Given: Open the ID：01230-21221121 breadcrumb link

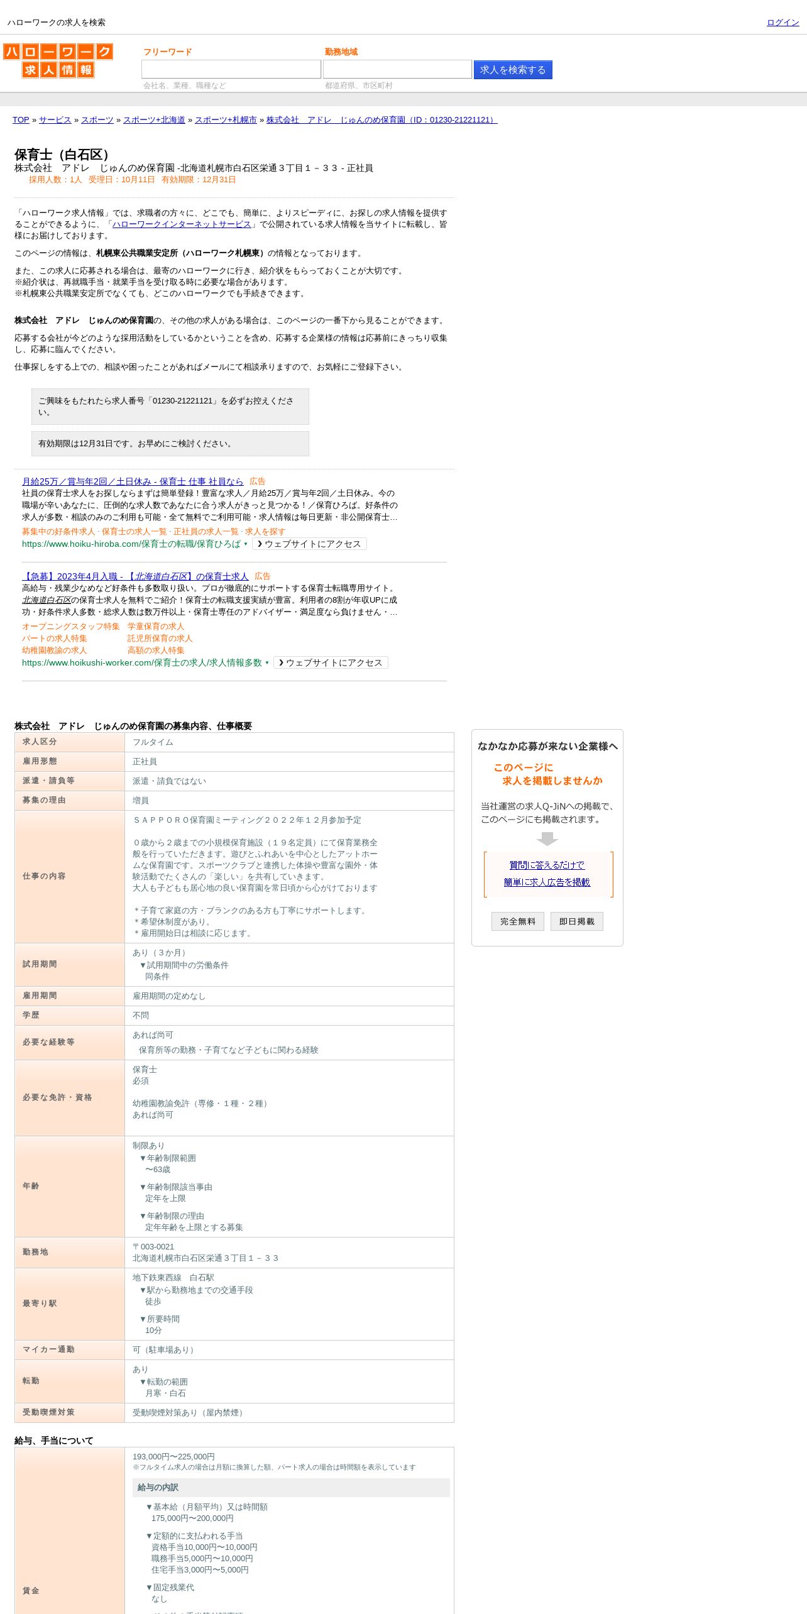Looking at the screenshot, I should click(382, 120).
